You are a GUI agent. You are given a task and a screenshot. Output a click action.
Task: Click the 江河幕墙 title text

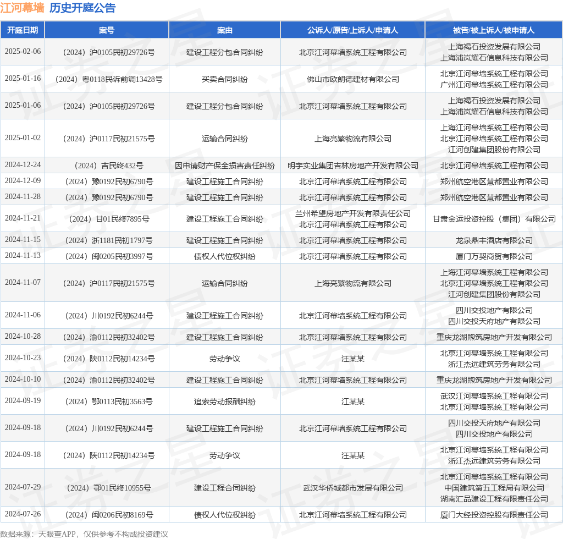[22, 8]
